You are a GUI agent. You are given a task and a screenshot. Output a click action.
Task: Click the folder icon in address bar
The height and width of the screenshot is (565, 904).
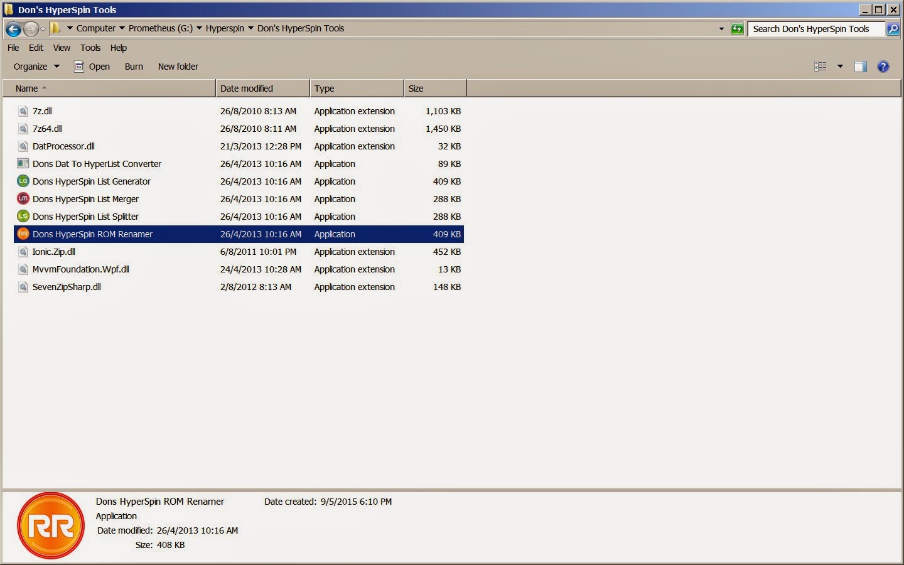55,28
